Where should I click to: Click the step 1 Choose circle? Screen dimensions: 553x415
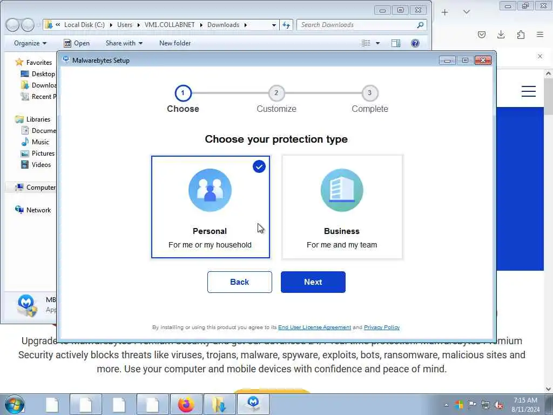coord(183,93)
